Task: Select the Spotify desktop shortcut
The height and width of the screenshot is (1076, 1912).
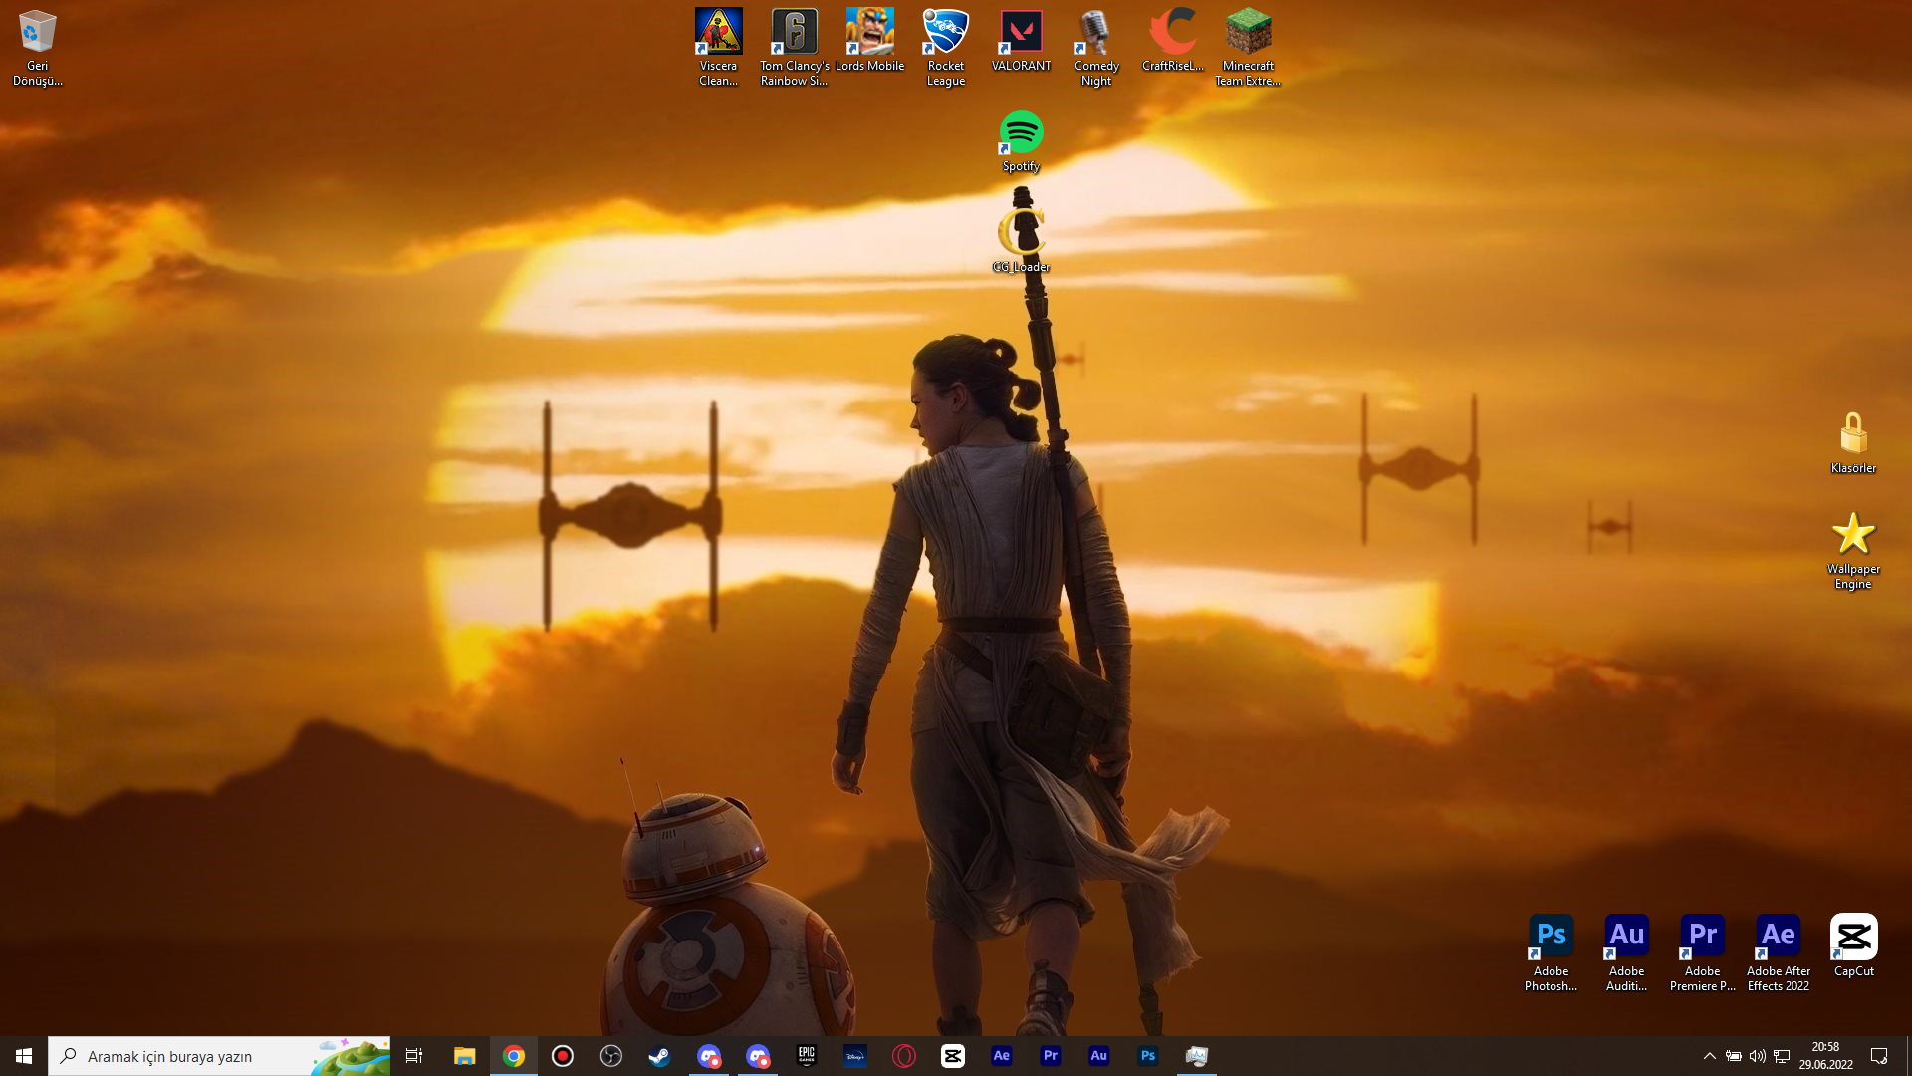Action: click(1021, 140)
